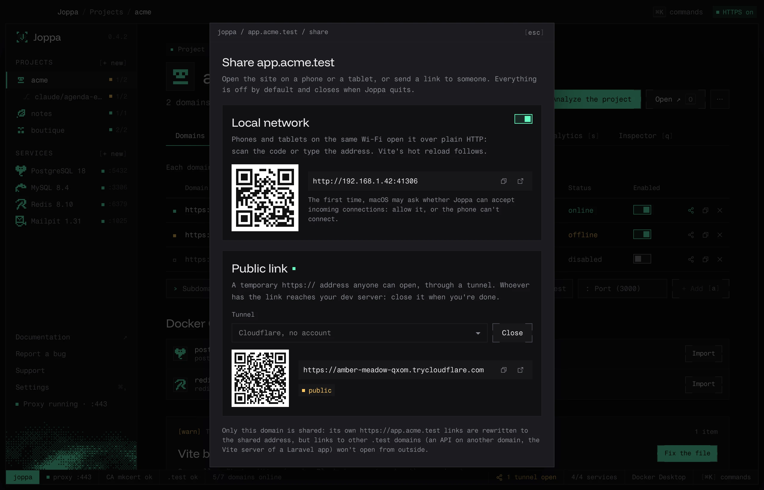The image size is (764, 490).
Task: Dismiss the share dialog via [esc]
Action: coord(534,33)
